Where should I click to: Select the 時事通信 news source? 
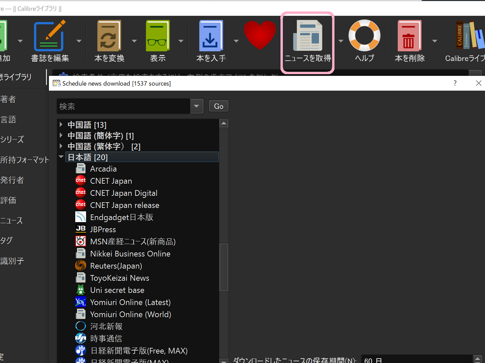click(x=106, y=338)
